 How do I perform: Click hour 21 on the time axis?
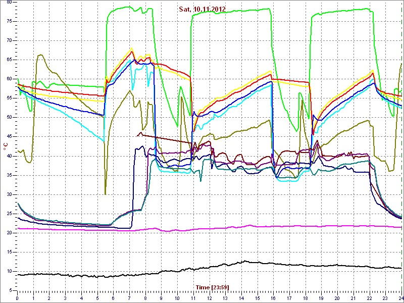click(353, 297)
